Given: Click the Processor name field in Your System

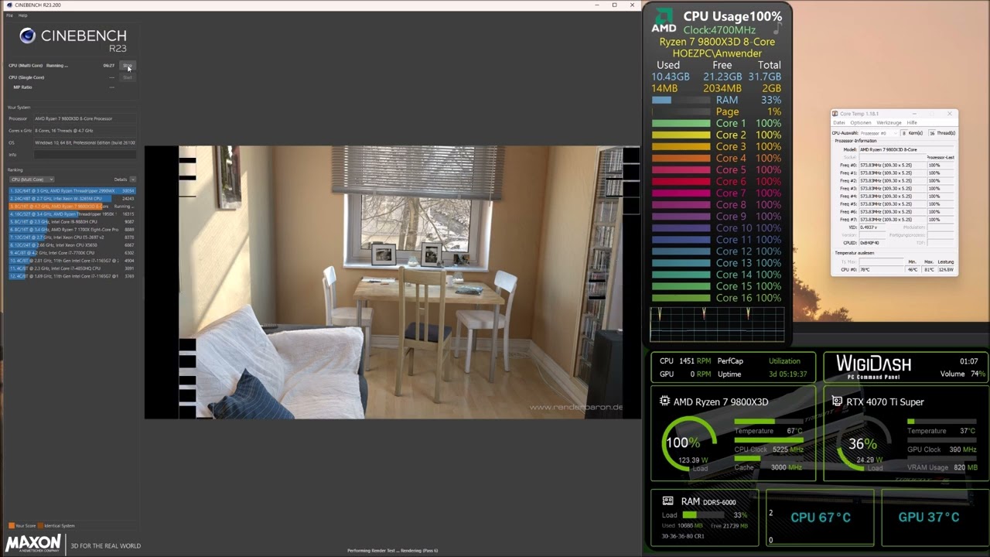Looking at the screenshot, I should [x=85, y=118].
